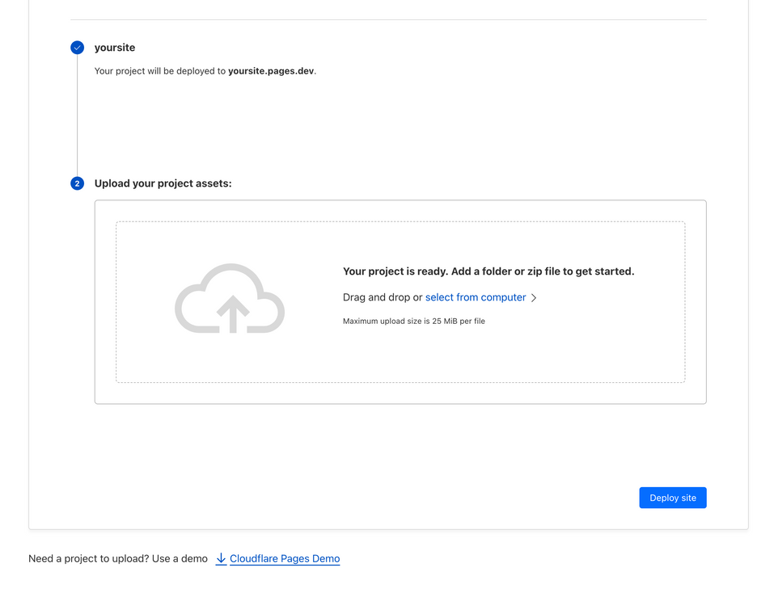
Task: Click the chevron after select from computer
Action: coord(534,298)
